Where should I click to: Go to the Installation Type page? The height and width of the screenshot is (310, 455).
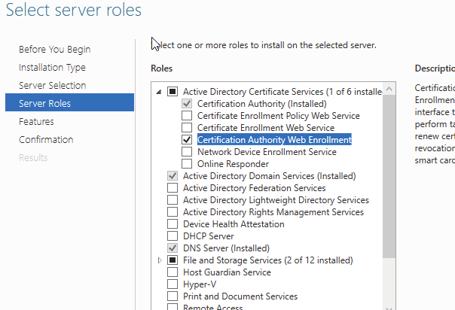(52, 68)
